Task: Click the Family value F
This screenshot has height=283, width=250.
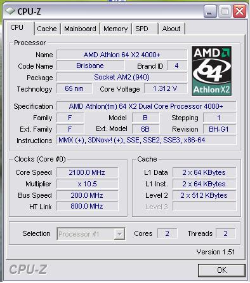Action: [x=70, y=118]
